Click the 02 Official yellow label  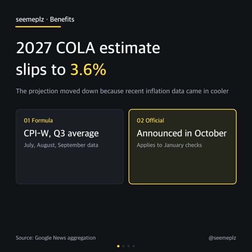tap(150, 120)
